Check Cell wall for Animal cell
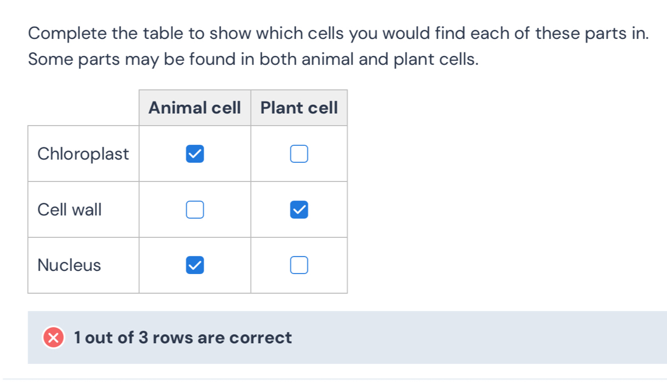Viewport: 667px width, 382px height. point(195,210)
